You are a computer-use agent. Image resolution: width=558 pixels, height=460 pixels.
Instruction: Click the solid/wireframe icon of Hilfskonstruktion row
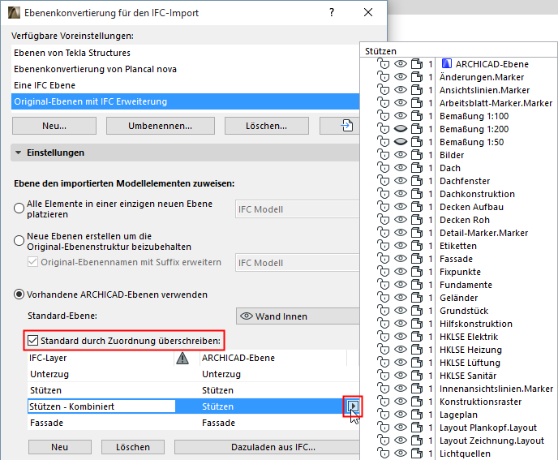click(x=417, y=324)
